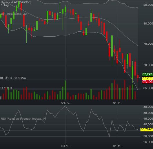Click the green 67,297 price tag

click(x=147, y=74)
